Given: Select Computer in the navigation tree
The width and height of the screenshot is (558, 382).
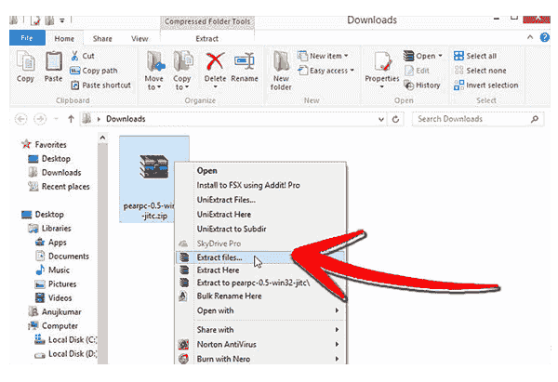Looking at the screenshot, I should coord(53,326).
